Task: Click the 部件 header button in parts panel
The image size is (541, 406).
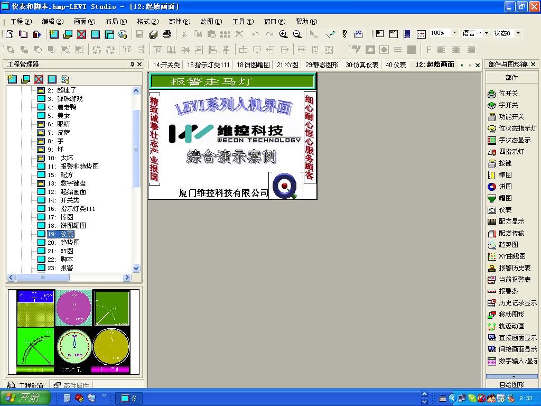Action: click(511, 78)
